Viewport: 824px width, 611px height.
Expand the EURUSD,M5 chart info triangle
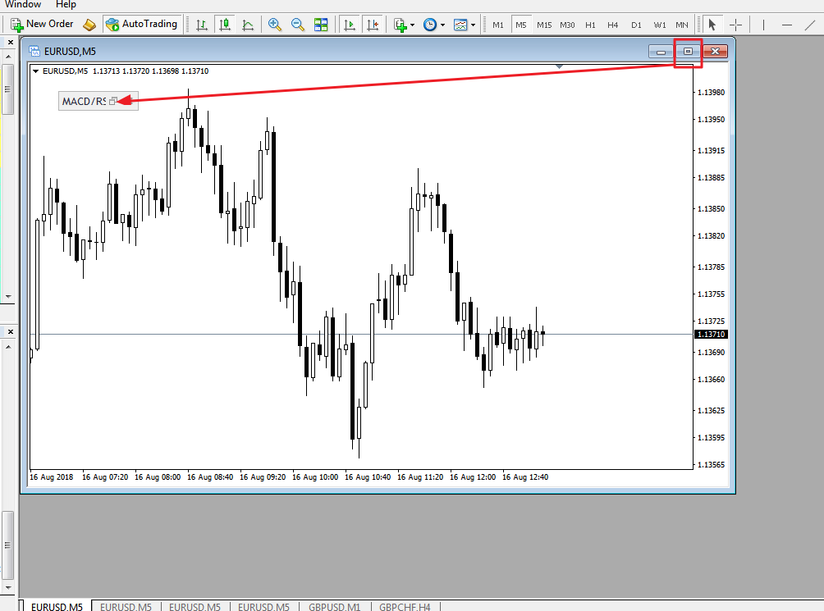click(36, 71)
